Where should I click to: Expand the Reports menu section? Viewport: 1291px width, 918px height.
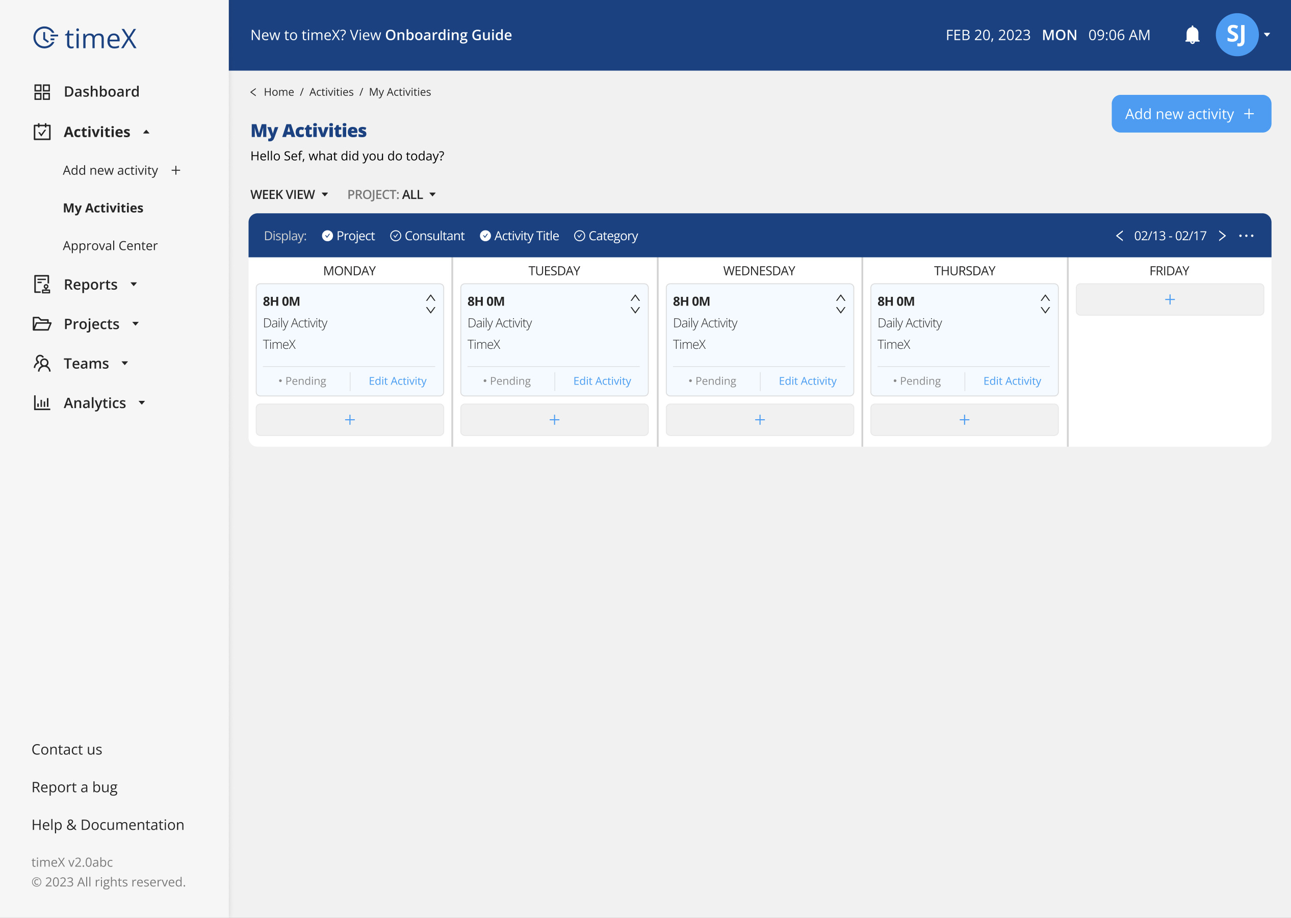(x=90, y=285)
